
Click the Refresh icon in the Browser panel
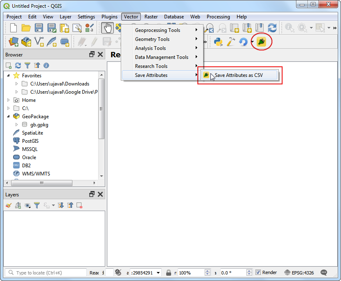[x=17, y=65]
